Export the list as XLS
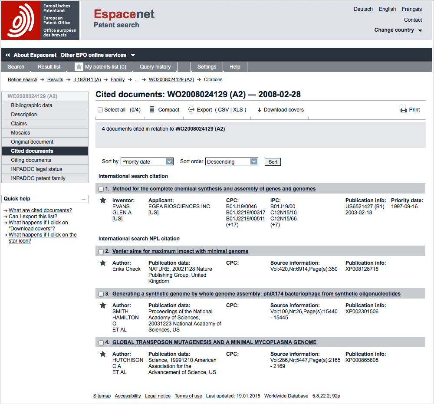 tap(238, 110)
